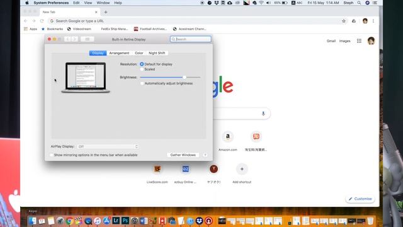Viewport: 403px width, 227px height.
Task: Open the Google account avatar on the page
Action: tap(371, 41)
